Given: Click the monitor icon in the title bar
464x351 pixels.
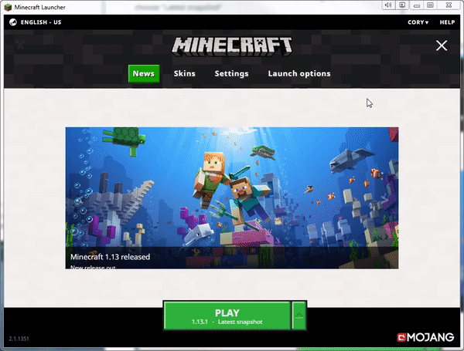Looking at the screenshot, I should (402, 5).
